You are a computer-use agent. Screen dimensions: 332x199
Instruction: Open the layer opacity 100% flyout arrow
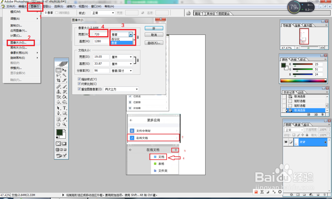[x=328, y=129]
